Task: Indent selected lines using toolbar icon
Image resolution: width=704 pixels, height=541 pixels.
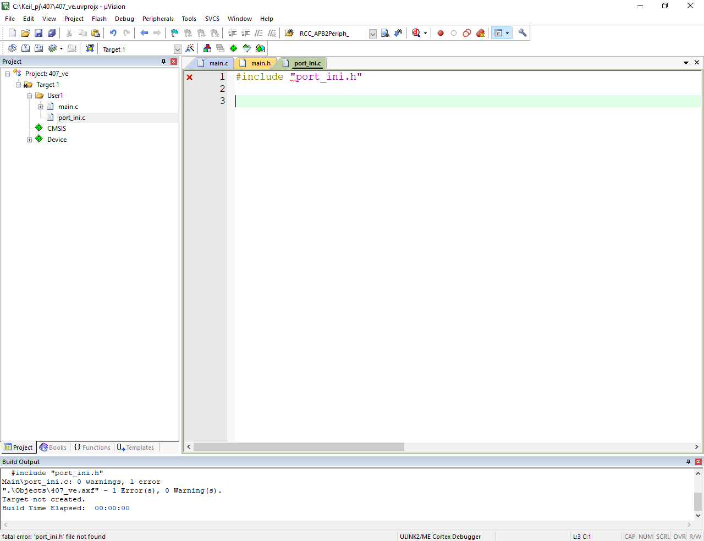Action: (232, 33)
